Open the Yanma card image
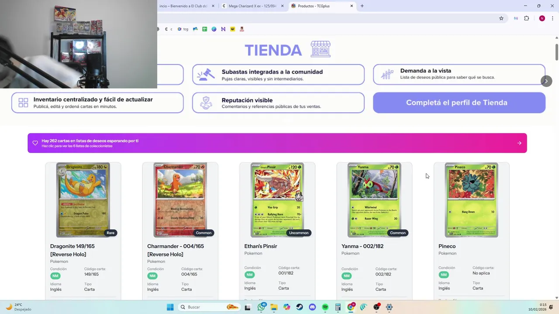This screenshot has width=559, height=314. (374, 200)
